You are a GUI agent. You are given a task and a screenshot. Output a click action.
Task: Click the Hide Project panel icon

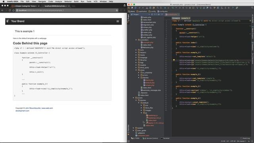click(x=162, y=14)
